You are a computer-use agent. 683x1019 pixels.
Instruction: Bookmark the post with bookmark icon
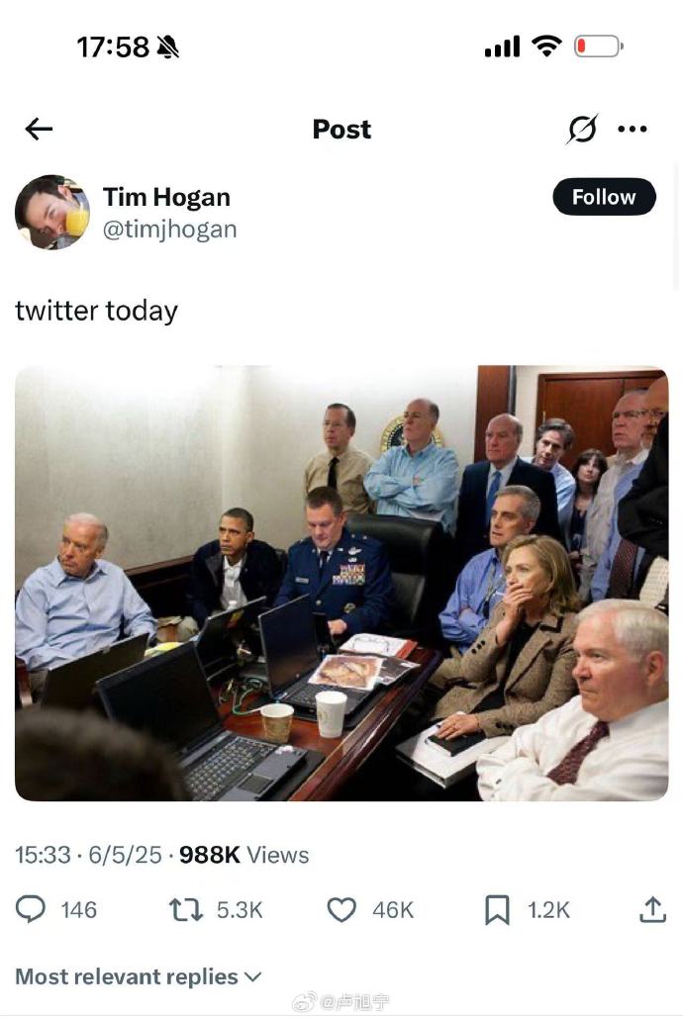[498, 910]
